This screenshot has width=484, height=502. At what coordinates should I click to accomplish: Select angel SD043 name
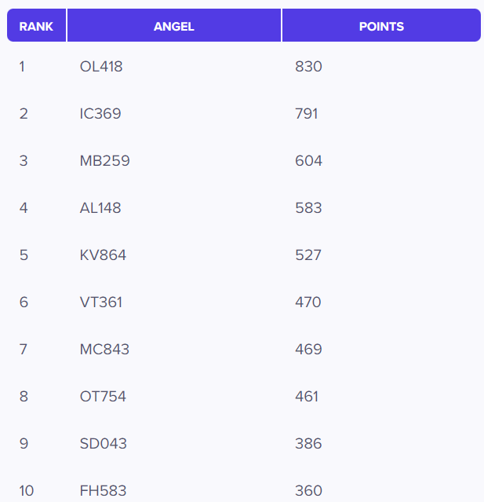[103, 444]
